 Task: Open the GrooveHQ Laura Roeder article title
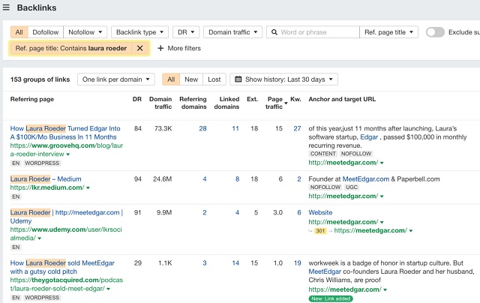65,133
